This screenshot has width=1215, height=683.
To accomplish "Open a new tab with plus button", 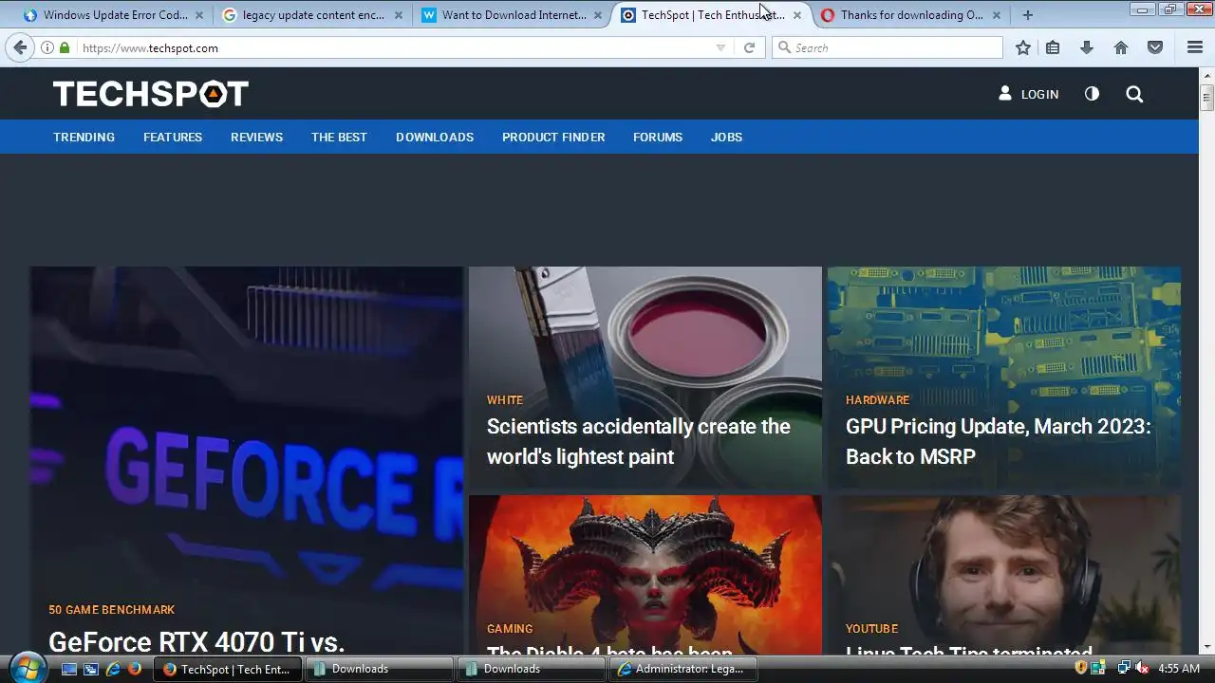I will pos(1027,15).
